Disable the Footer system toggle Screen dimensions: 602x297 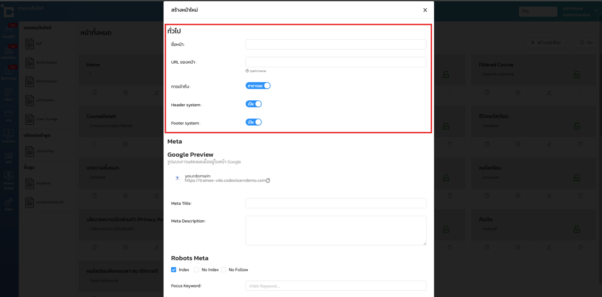point(254,122)
